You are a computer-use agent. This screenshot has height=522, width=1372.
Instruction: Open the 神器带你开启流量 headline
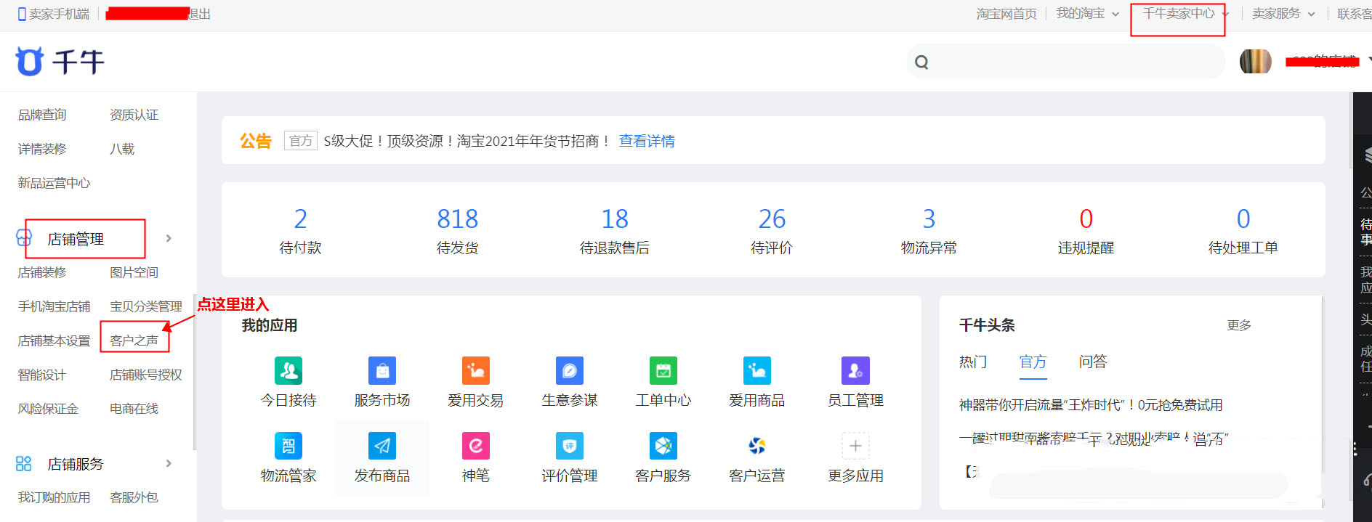[x=1091, y=405]
